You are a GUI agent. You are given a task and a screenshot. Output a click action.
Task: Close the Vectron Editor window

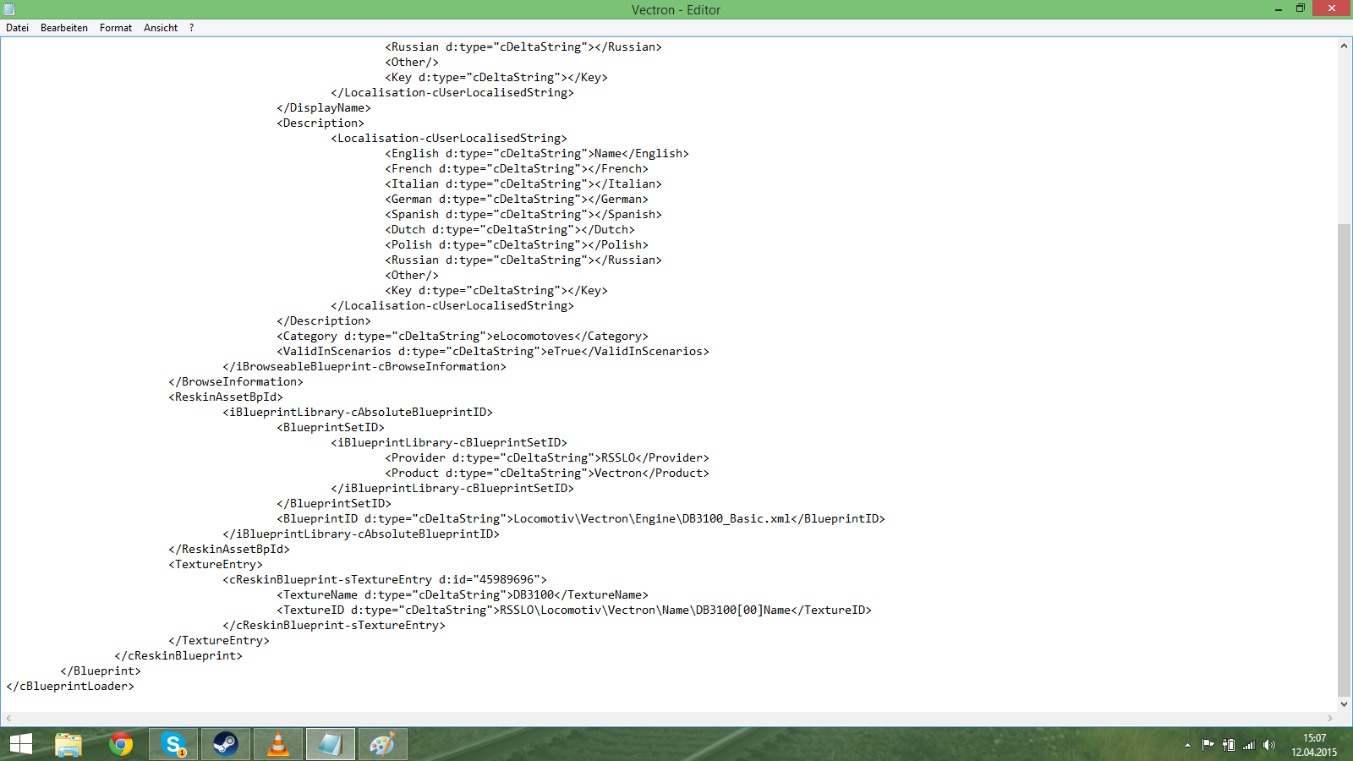tap(1332, 9)
